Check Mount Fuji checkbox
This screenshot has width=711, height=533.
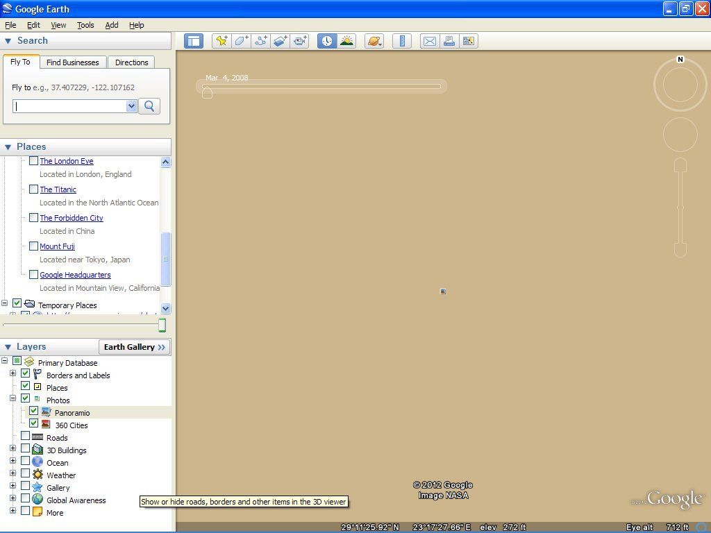(33, 246)
